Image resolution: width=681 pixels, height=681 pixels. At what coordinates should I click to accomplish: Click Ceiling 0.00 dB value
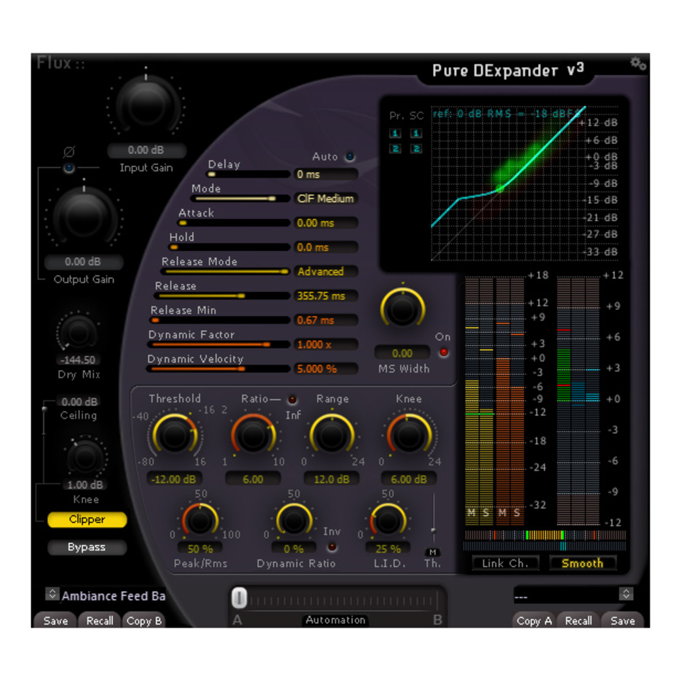(78, 402)
